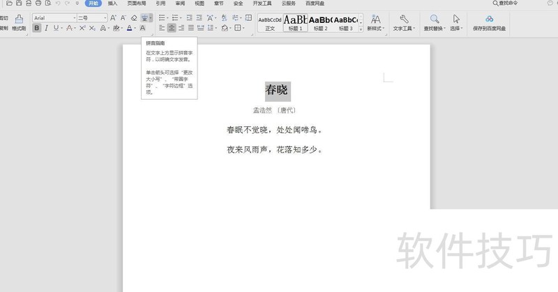Decrease paragraph indent
Screen dimensions: 558x292
coord(189,18)
